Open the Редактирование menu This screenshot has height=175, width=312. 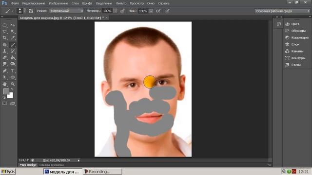pyautogui.click(x=34, y=3)
